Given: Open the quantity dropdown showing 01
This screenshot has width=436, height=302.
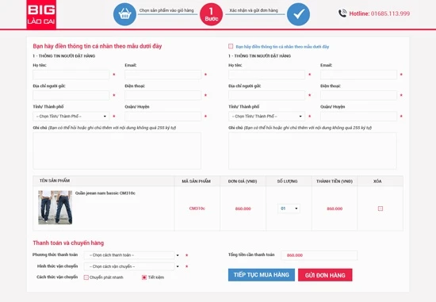Looking at the screenshot, I should click(x=289, y=208).
